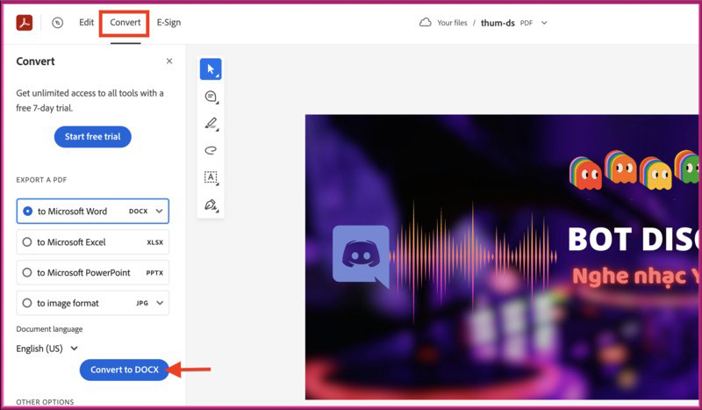This screenshot has height=410, width=702.
Task: Select the to Microsoft Excel radio option
Action: [x=27, y=242]
